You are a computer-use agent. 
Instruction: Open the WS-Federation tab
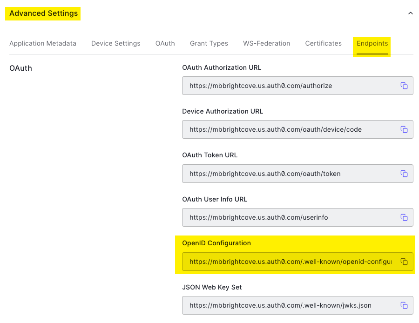click(x=266, y=43)
